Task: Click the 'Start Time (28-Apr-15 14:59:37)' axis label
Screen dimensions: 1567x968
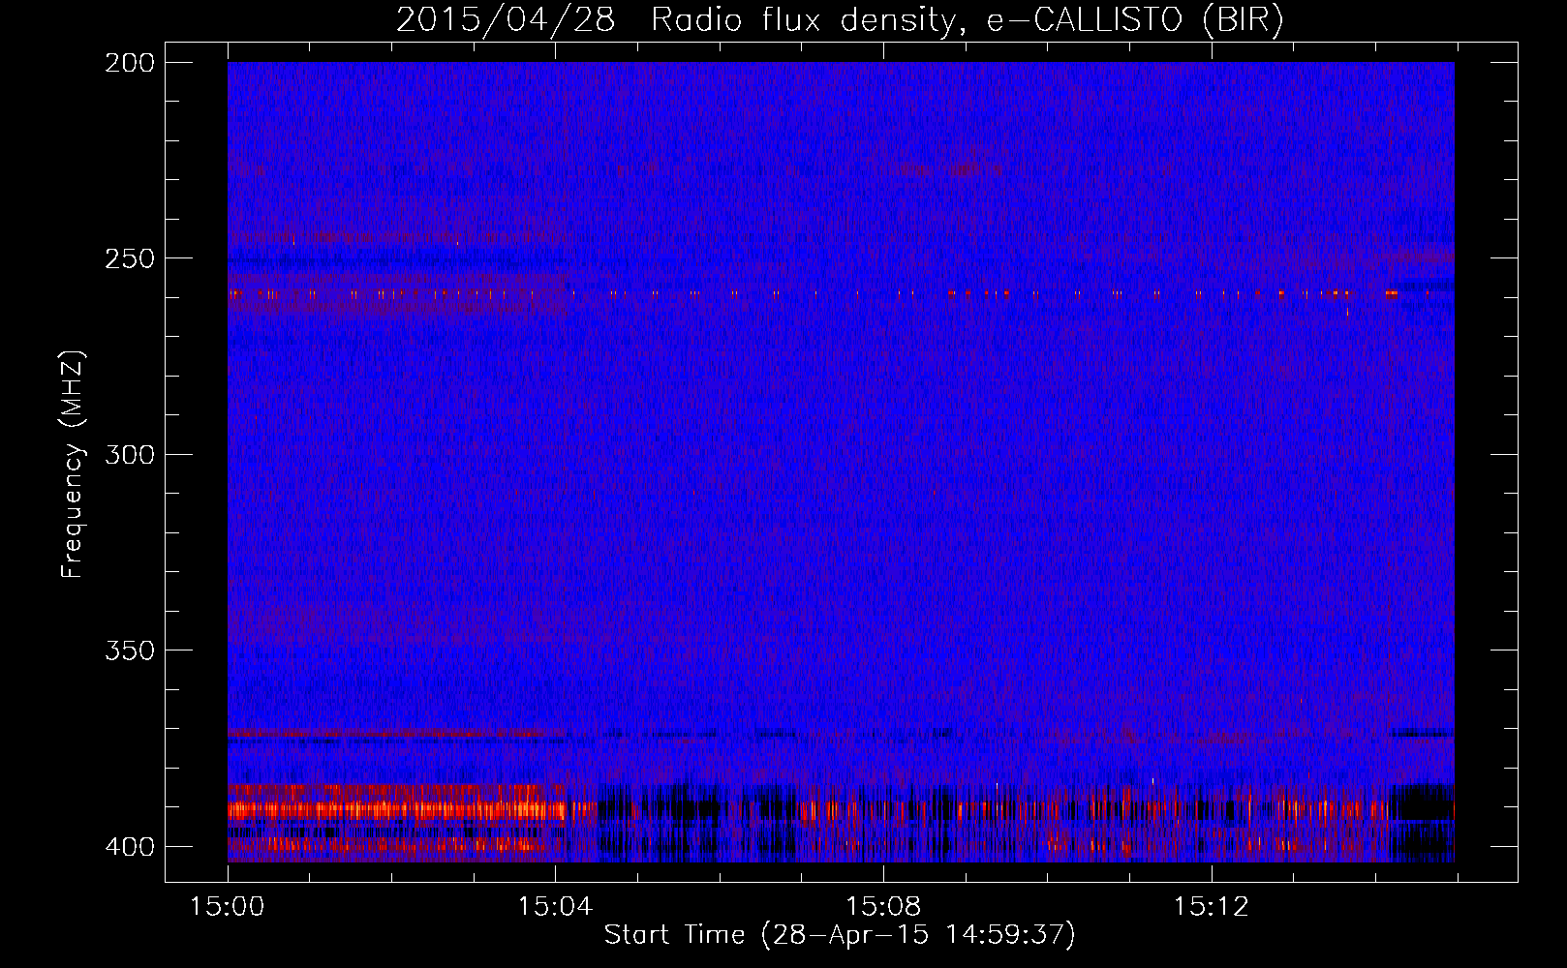Action: tap(840, 935)
